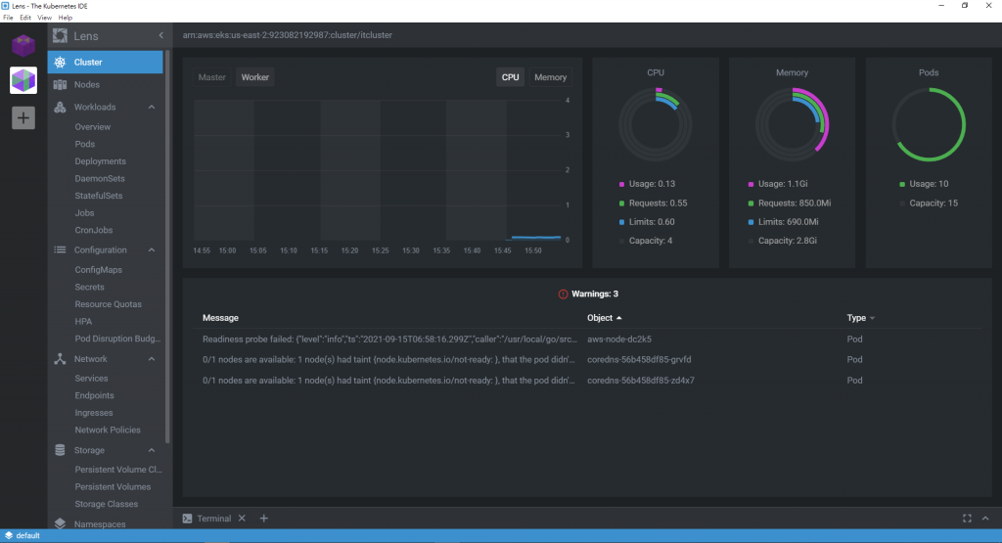The height and width of the screenshot is (543, 1002).
Task: Click the Namespaces layers icon
Action: click(60, 523)
